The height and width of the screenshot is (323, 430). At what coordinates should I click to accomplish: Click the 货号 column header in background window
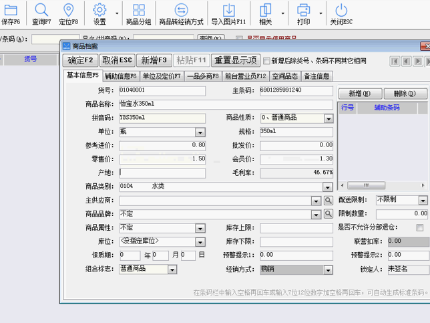(x=31, y=59)
